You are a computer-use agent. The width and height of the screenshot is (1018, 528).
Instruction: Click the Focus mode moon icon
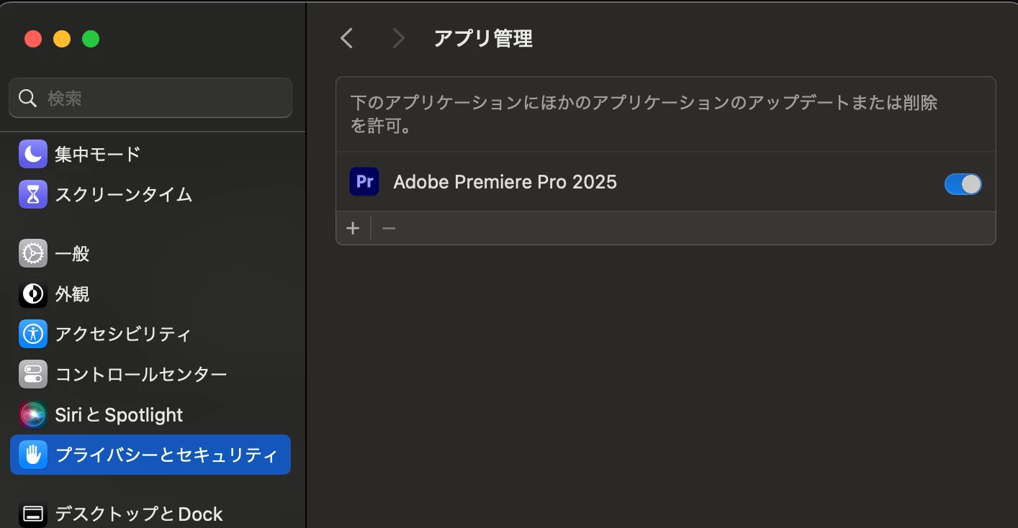tap(33, 154)
